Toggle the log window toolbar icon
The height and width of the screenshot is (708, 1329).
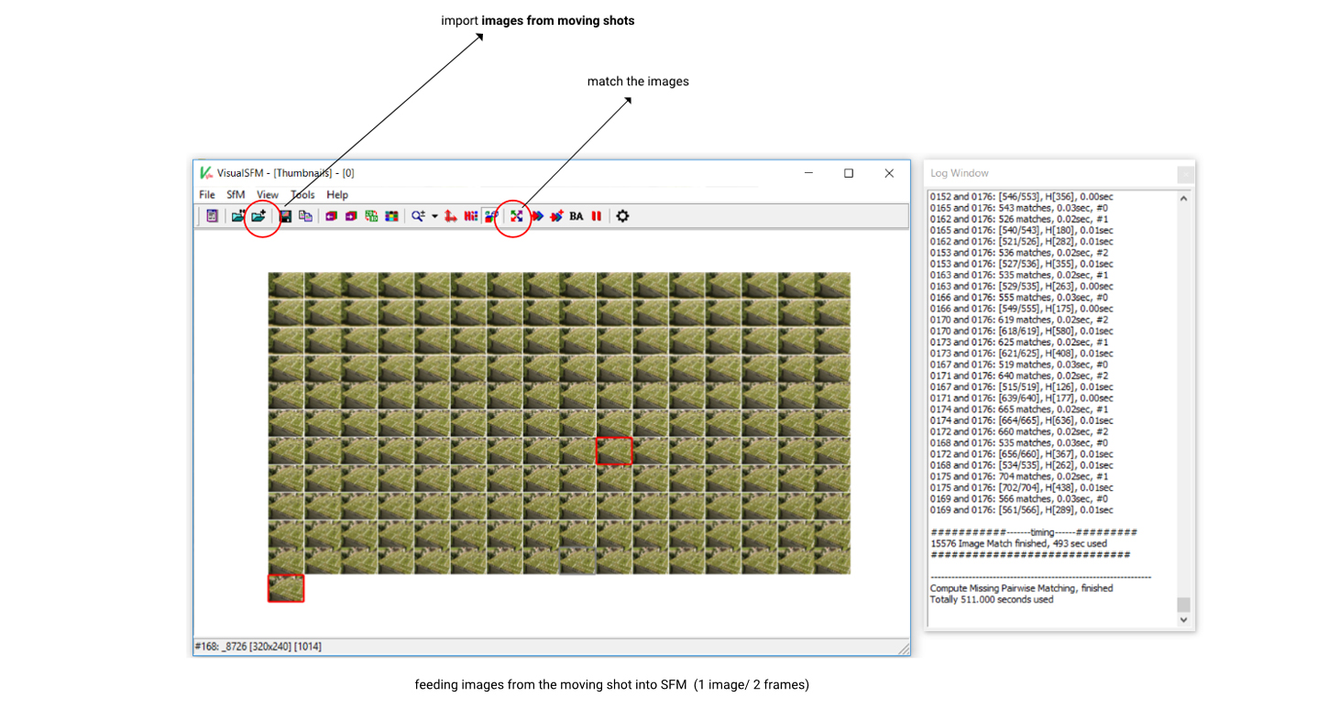pyautogui.click(x=212, y=216)
